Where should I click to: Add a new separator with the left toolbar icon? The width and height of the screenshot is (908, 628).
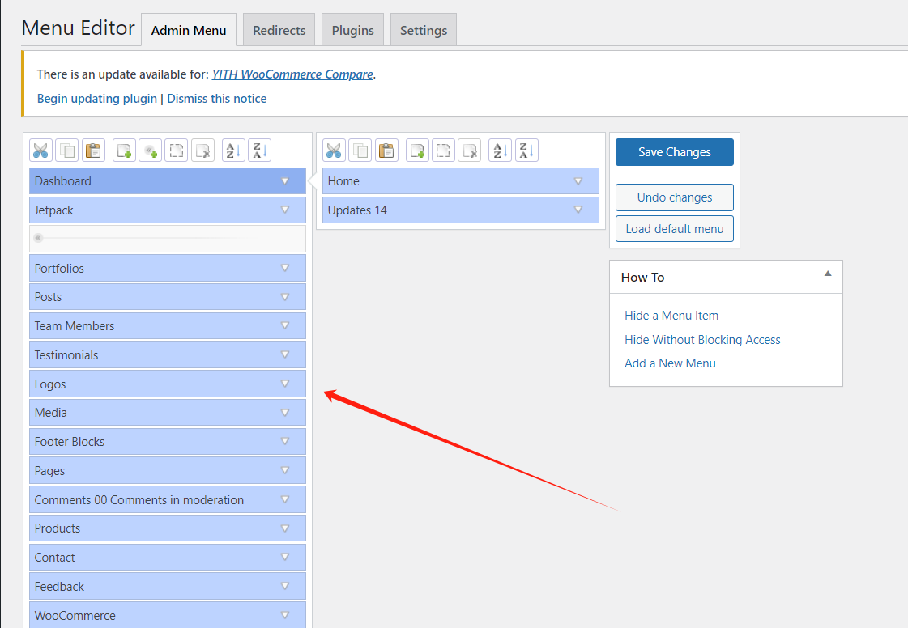pos(150,151)
